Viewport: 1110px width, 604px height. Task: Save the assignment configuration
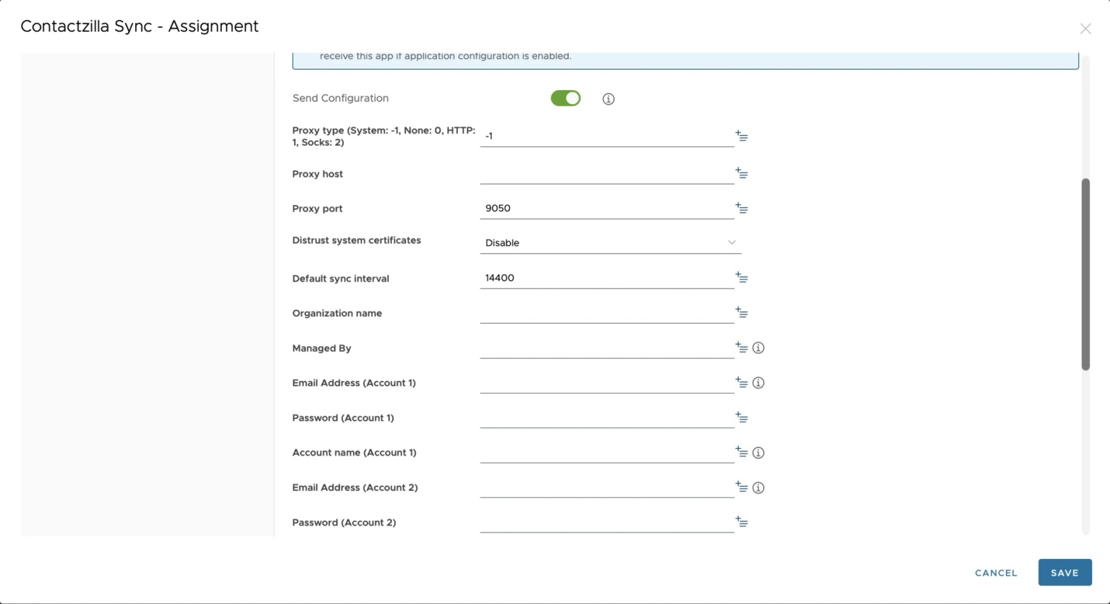(x=1065, y=573)
